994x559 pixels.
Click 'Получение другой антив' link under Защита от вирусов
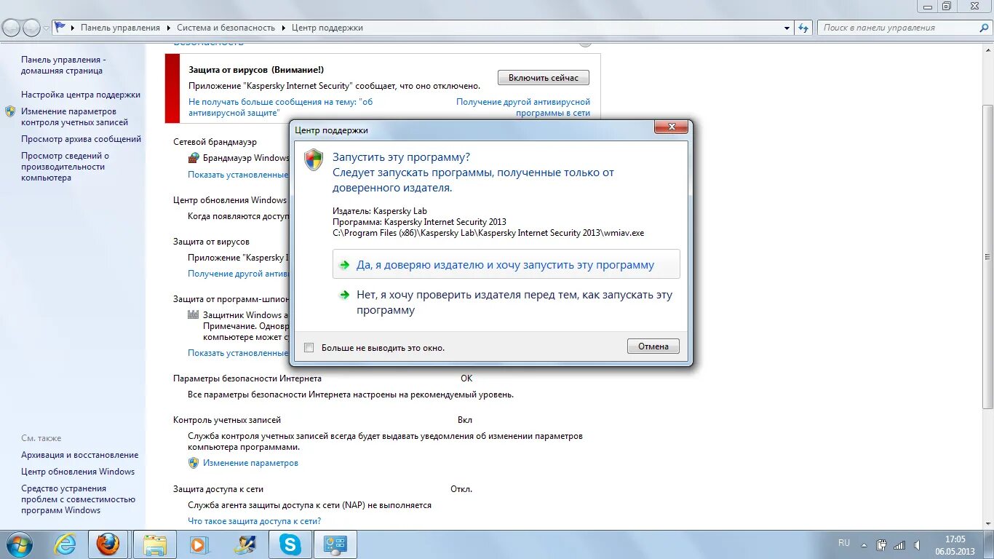238,274
